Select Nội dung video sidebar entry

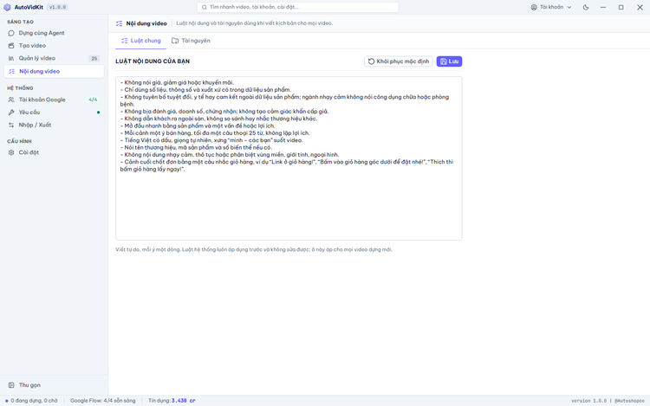pos(54,71)
